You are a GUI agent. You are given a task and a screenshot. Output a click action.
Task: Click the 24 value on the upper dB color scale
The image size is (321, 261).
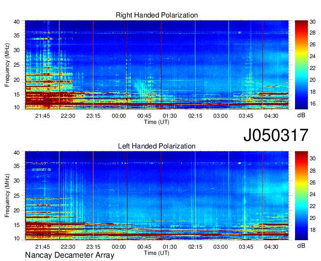(x=313, y=56)
